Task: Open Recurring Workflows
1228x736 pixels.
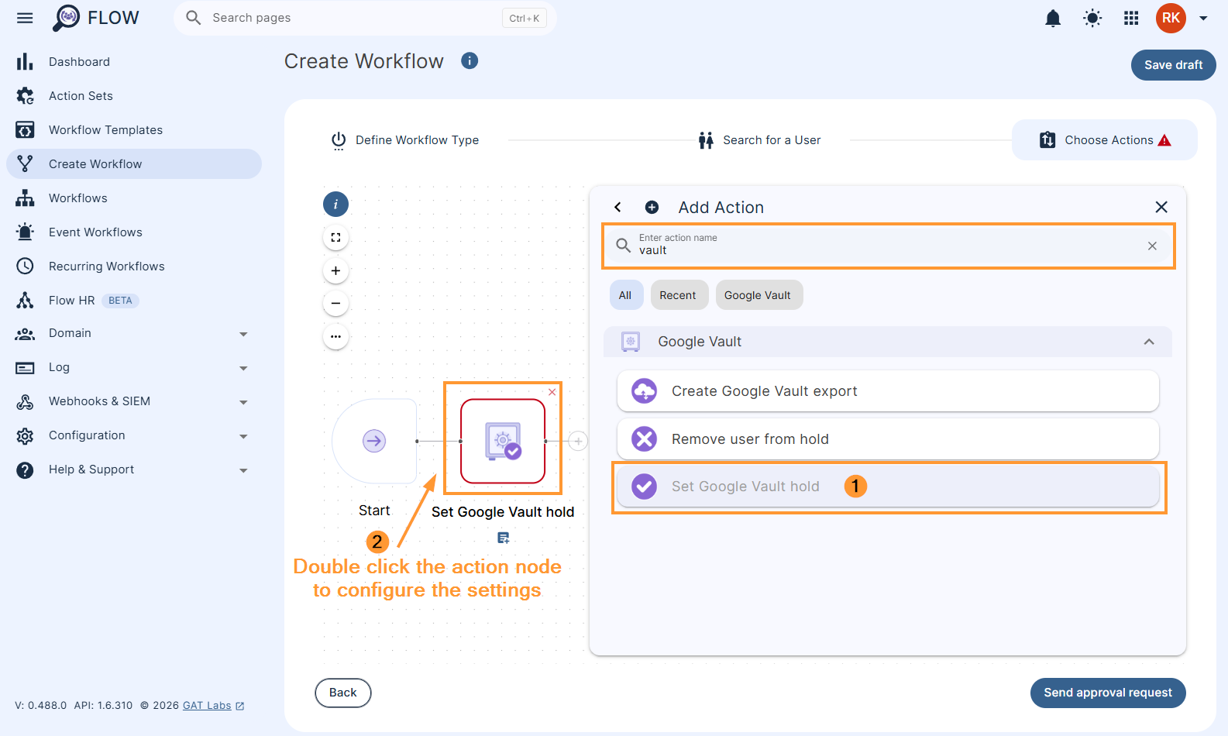Action: click(134, 267)
